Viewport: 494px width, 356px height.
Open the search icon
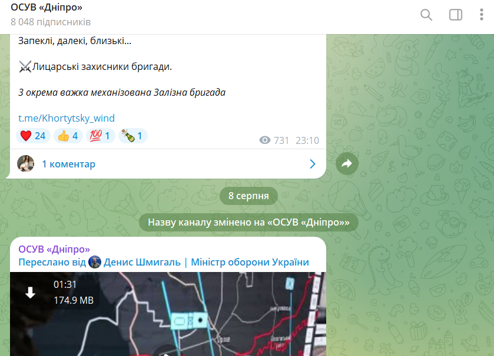[x=426, y=15]
